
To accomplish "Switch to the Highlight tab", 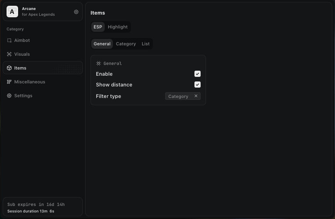I will (117, 27).
